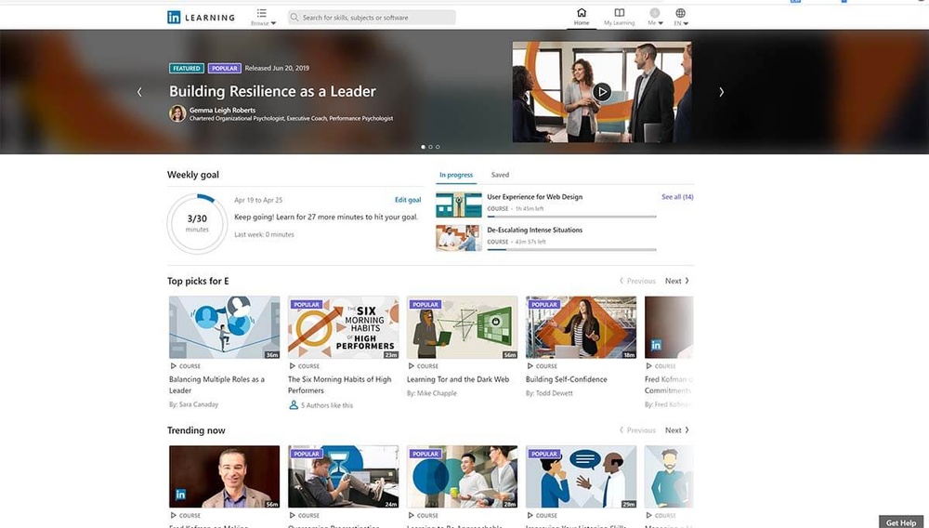Click the Edit goal link
This screenshot has width=929, height=528.
[x=408, y=200]
